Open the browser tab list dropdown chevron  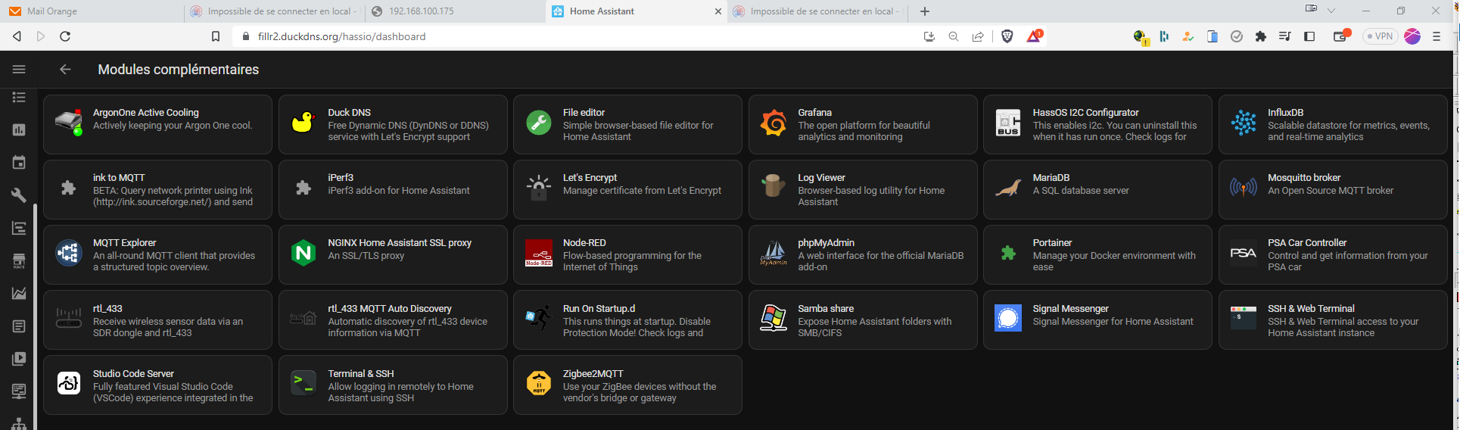click(x=1331, y=11)
